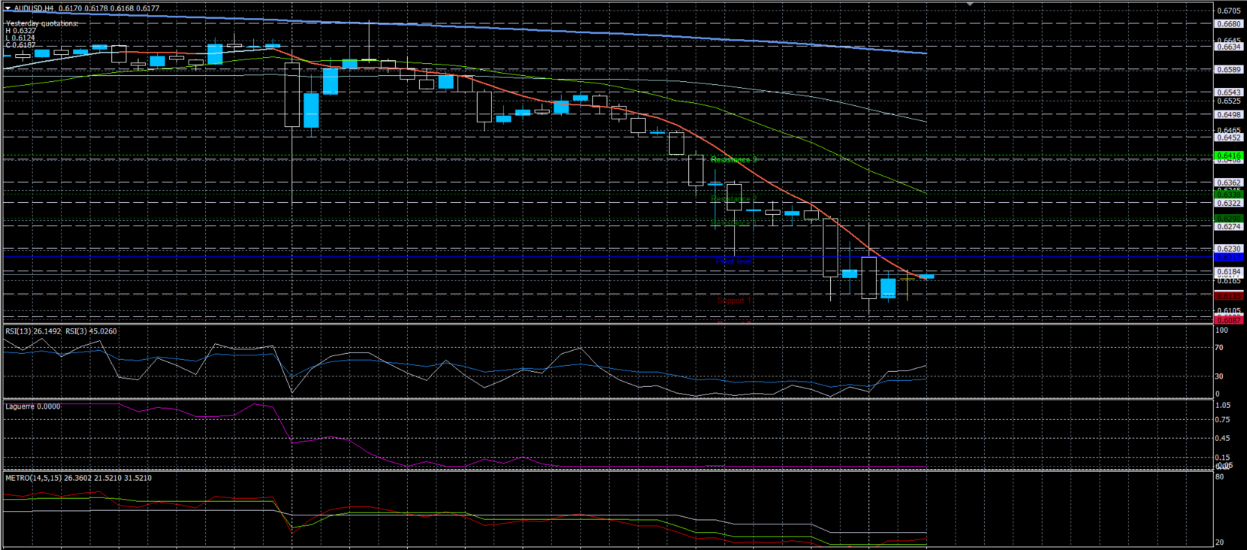Select the 'Resistance 1' level label
The width and height of the screenshot is (1247, 550).
coord(732,222)
